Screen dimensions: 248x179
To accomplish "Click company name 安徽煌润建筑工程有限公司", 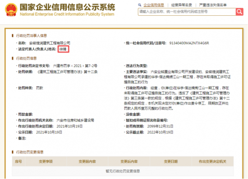I will [x=50, y=43].
